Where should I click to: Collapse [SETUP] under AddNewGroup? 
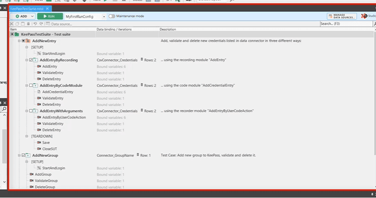click(x=27, y=162)
